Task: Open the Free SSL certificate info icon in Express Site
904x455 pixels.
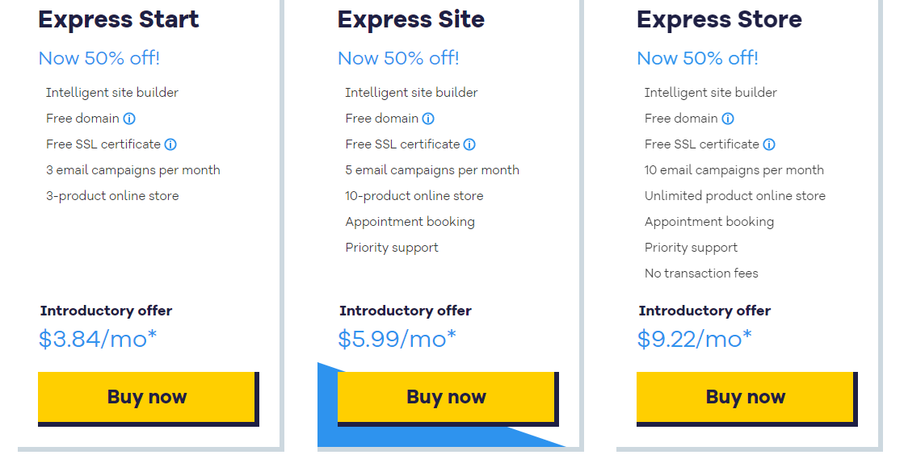Action: coord(470,144)
